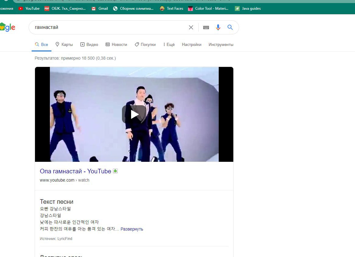The width and height of the screenshot is (355, 257).
Task: Click the www.youtube.com › watch URL
Action: point(64,180)
